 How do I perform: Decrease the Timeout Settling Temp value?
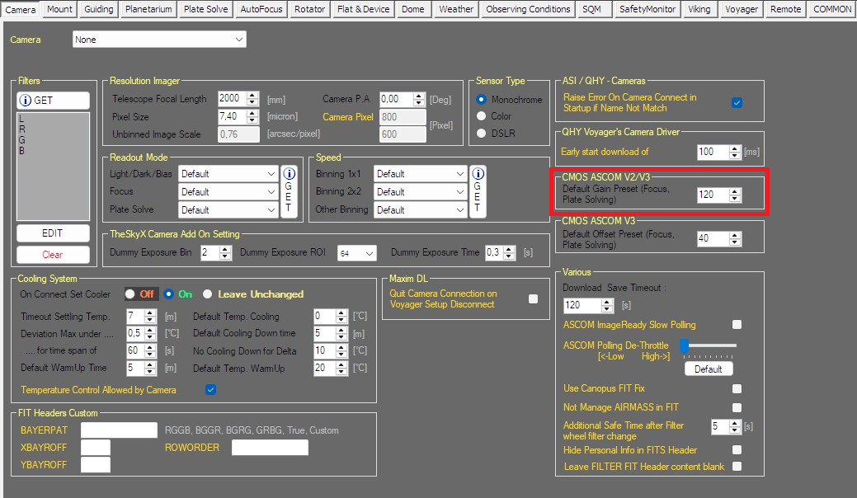(x=150, y=320)
